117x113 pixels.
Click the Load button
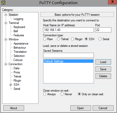(x=103, y=62)
